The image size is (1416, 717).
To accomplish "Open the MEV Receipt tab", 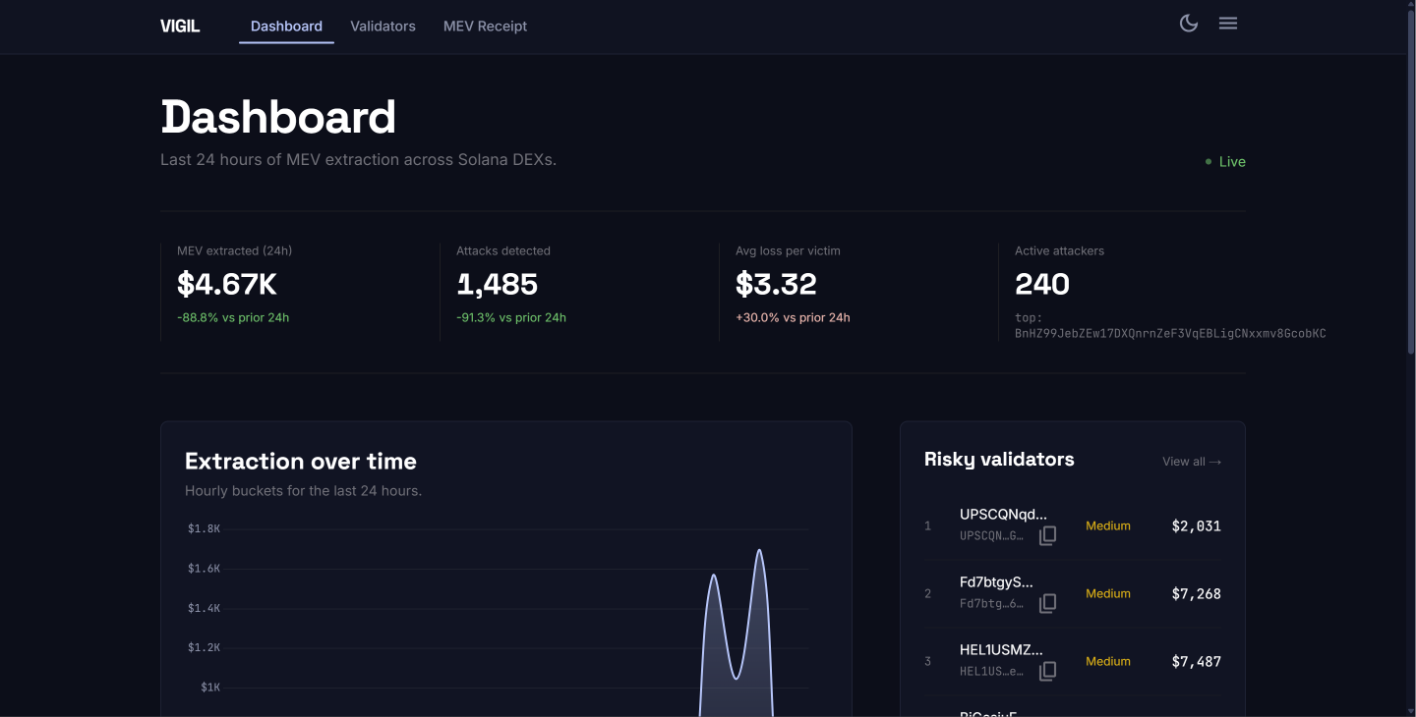I will [485, 27].
